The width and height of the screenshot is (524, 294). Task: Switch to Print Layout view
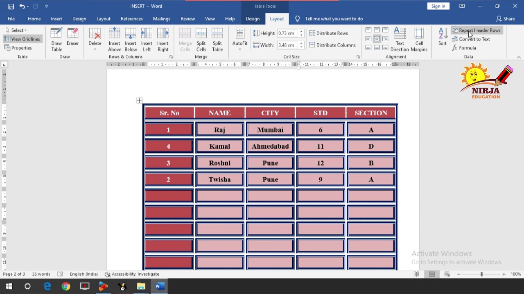tap(432, 274)
